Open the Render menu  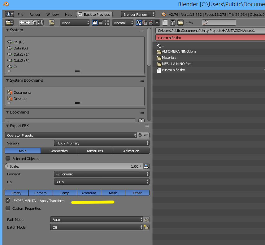(x=35, y=15)
